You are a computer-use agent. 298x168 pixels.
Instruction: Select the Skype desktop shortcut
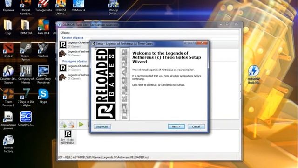click(43, 96)
